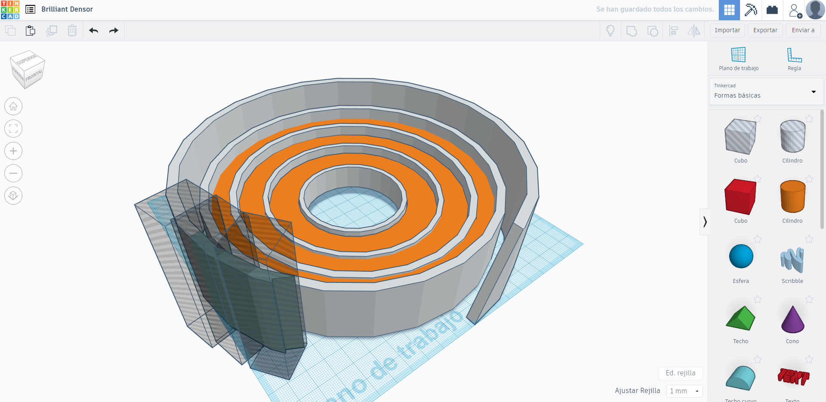Viewport: 826px width, 402px height.
Task: Click the Importar button
Action: 727,31
